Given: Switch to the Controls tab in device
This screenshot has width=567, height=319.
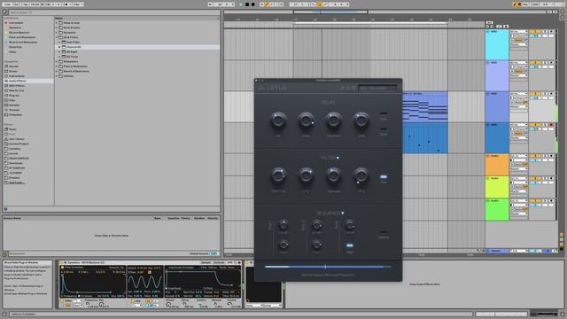Looking at the screenshot, I should [219, 262].
